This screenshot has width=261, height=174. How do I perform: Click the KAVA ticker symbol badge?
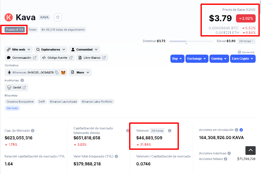click(x=44, y=17)
